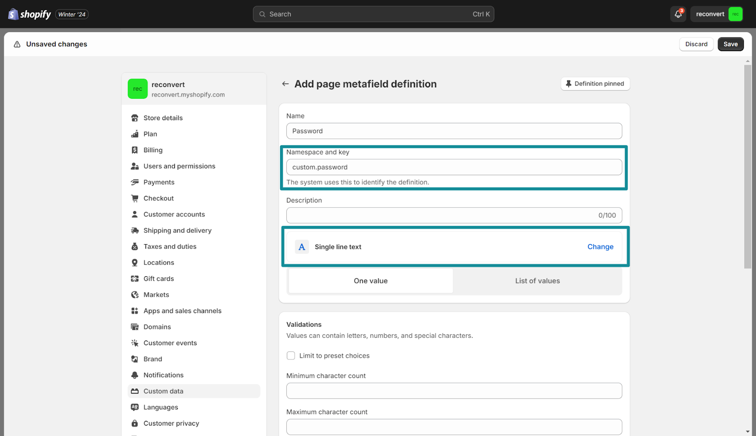Click the Markets globe icon

pos(135,295)
